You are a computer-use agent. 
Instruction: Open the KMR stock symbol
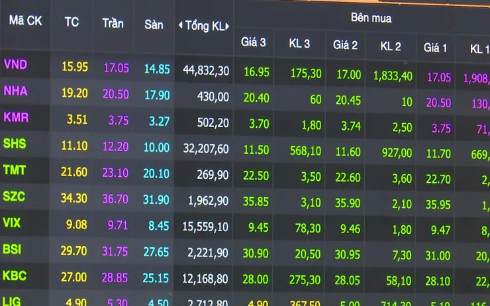(x=16, y=117)
